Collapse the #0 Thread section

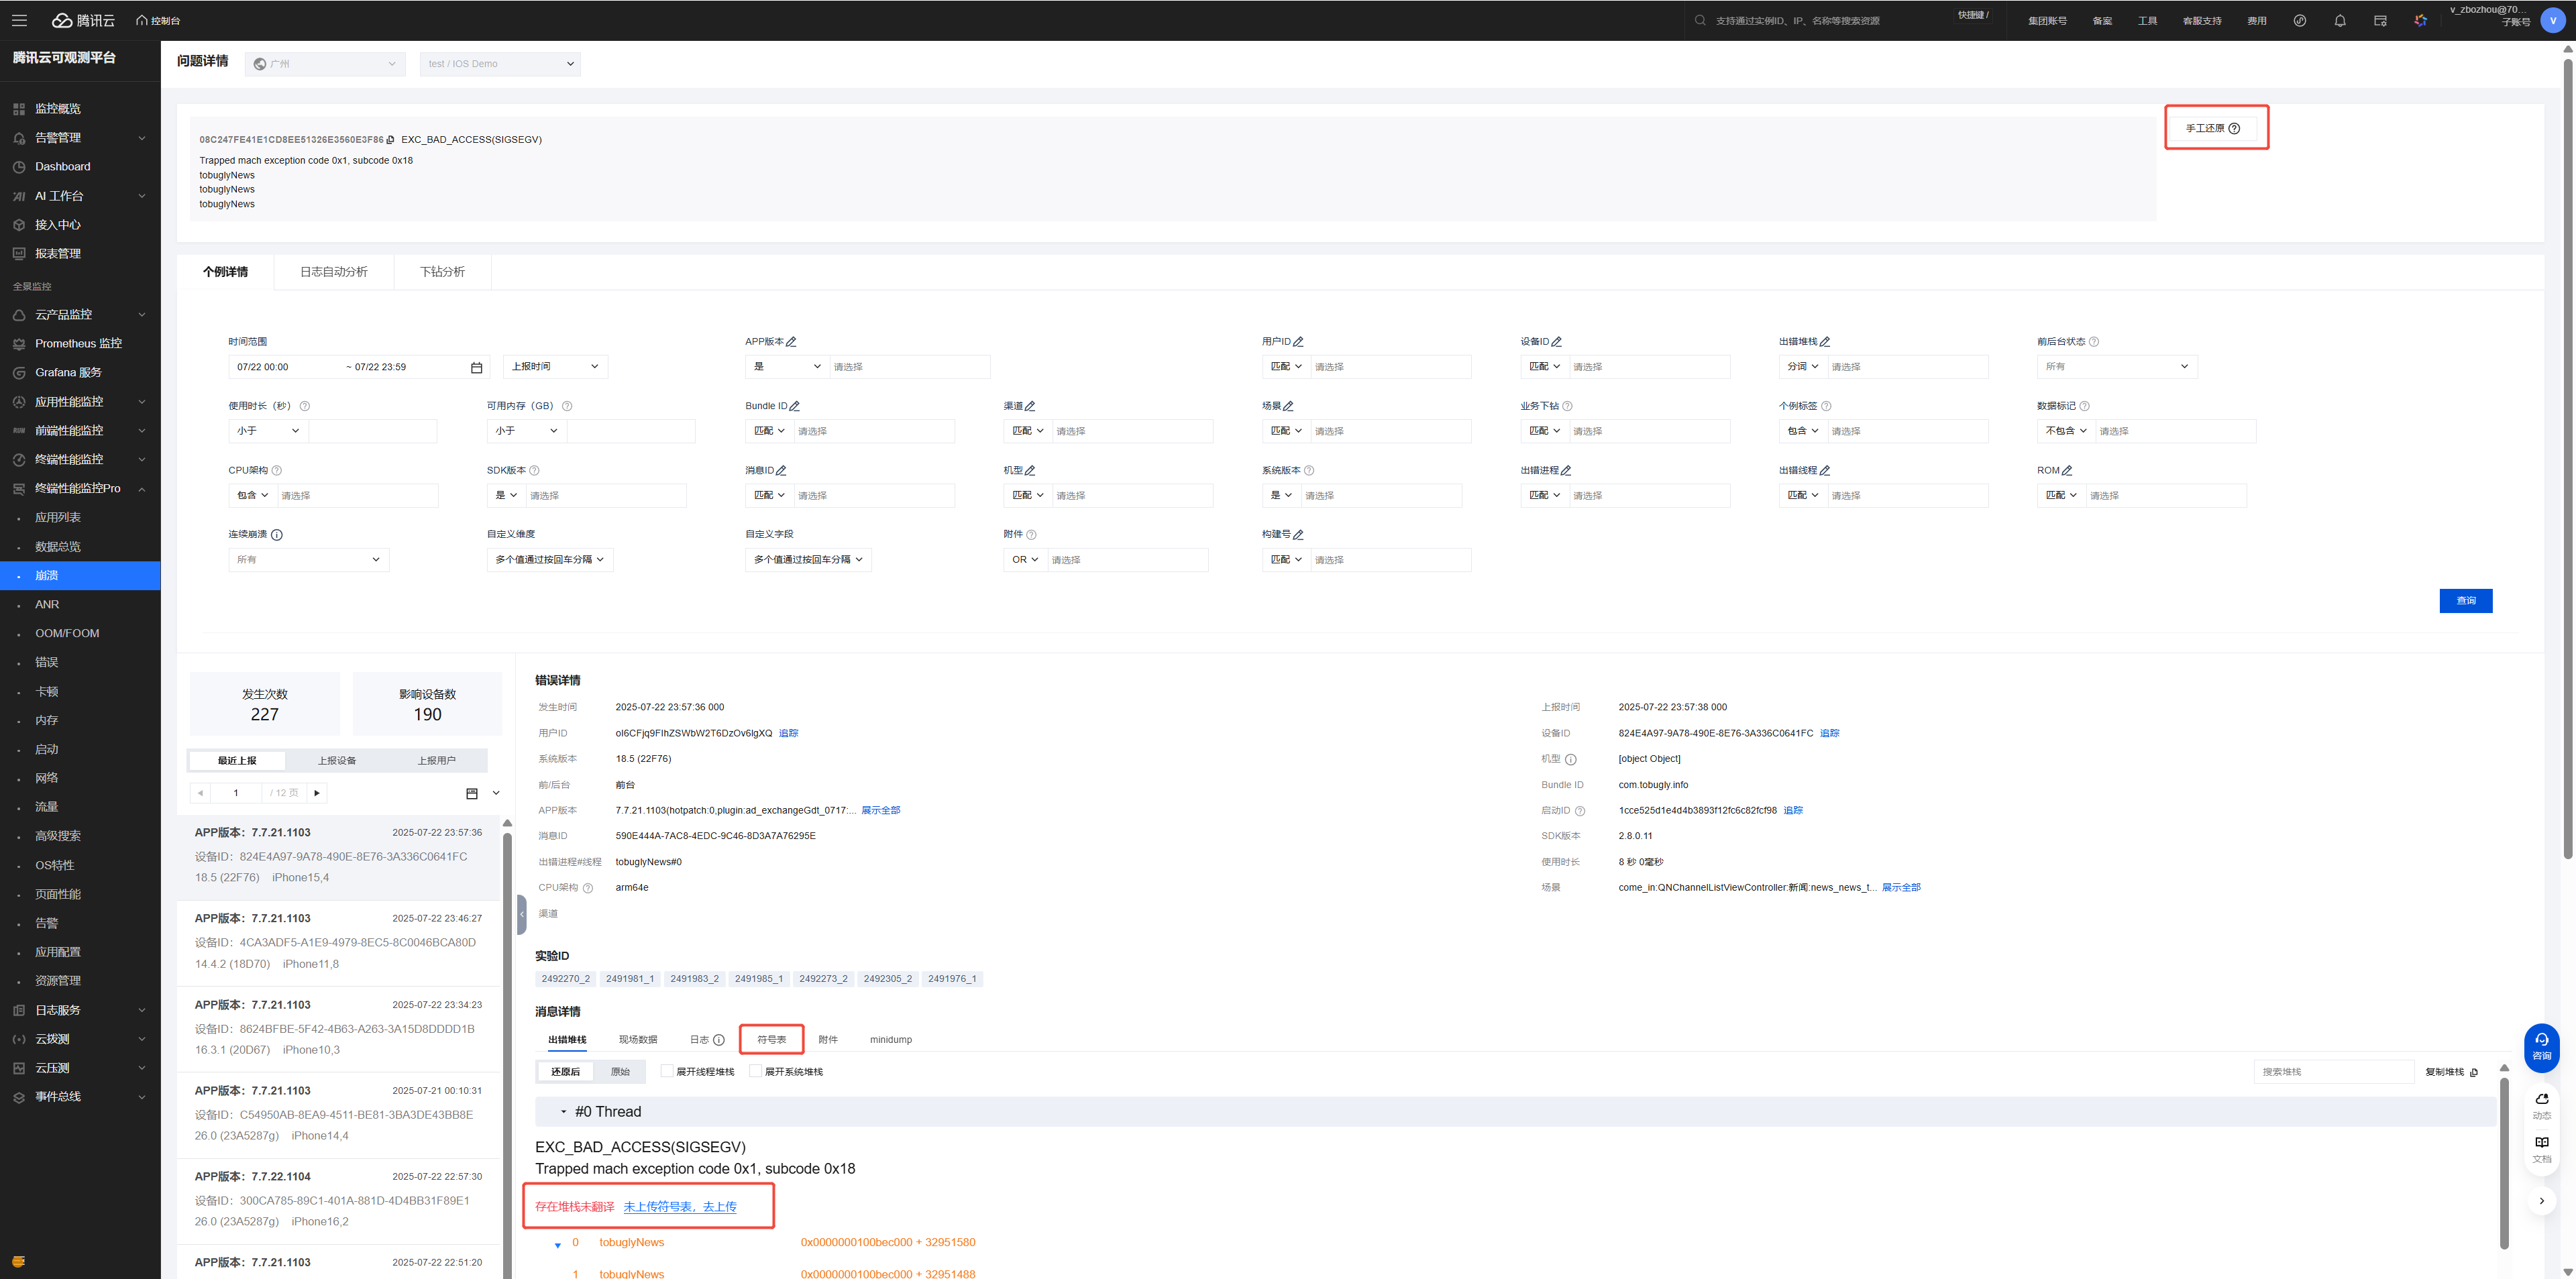[563, 1112]
